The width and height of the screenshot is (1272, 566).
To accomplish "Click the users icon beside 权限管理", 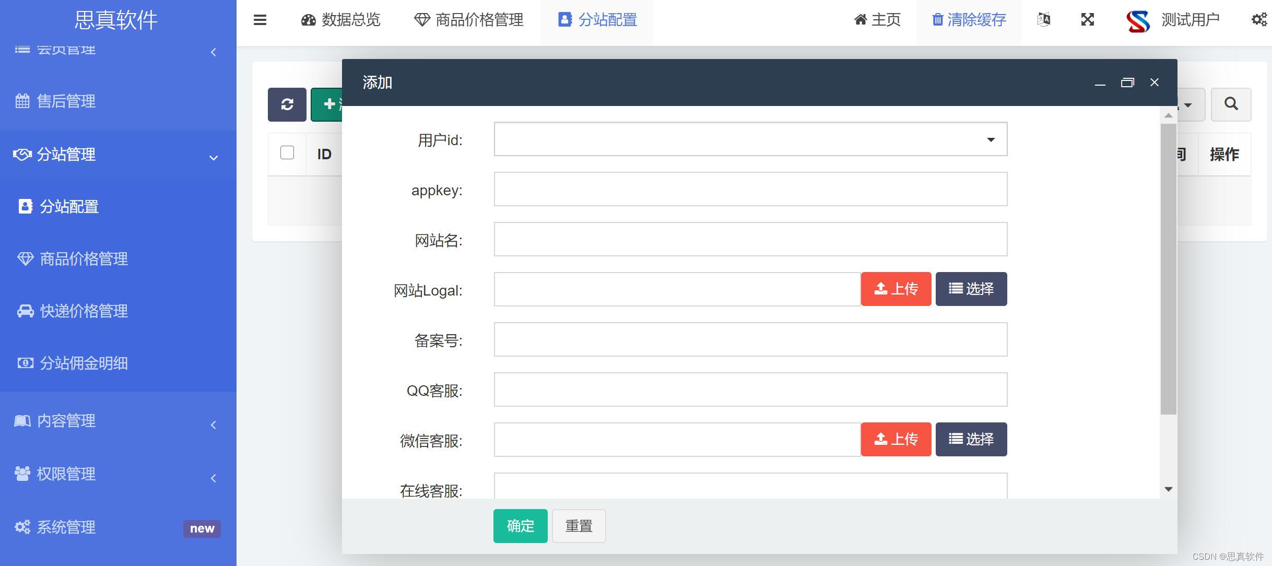I will [x=22, y=474].
